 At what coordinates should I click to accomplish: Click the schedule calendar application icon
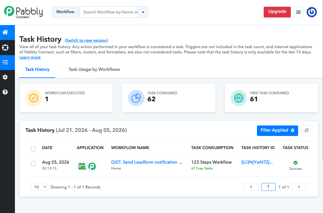(x=82, y=166)
